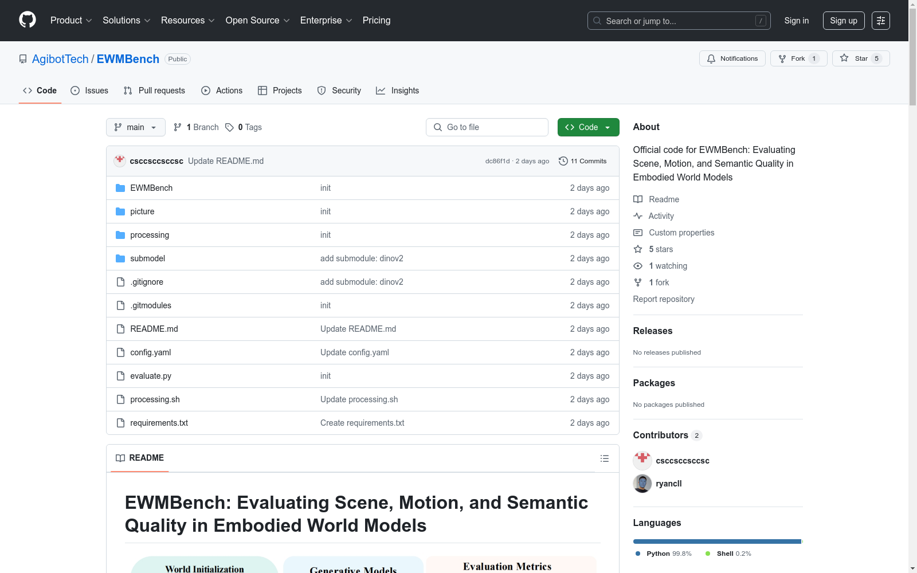Click the Shell green language dot

point(708,554)
